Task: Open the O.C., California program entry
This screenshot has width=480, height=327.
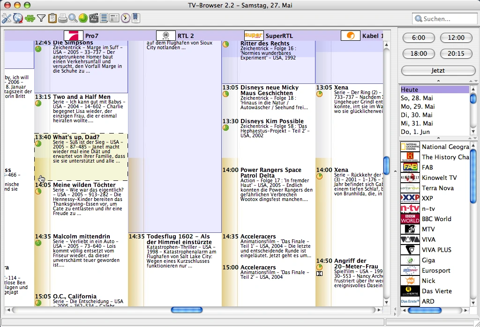Action: [81, 300]
